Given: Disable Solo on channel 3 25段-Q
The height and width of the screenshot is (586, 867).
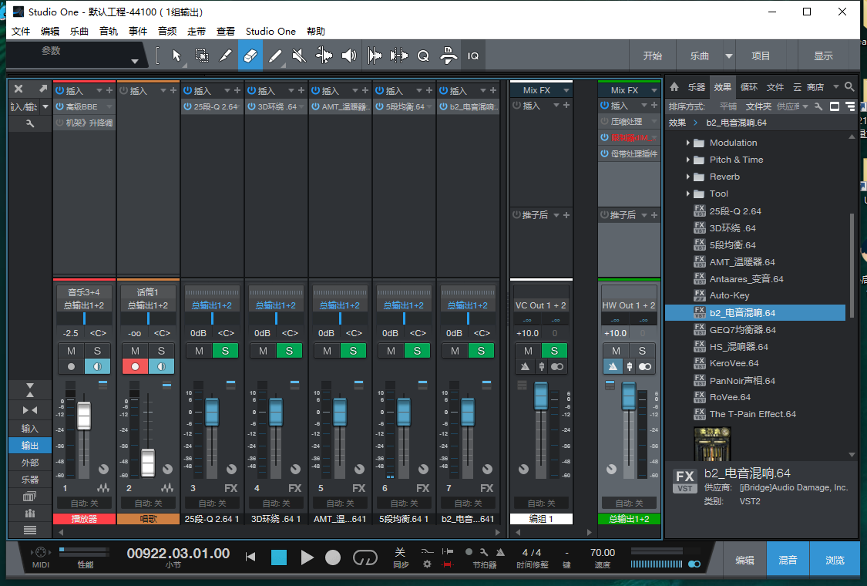Looking at the screenshot, I should tap(225, 351).
